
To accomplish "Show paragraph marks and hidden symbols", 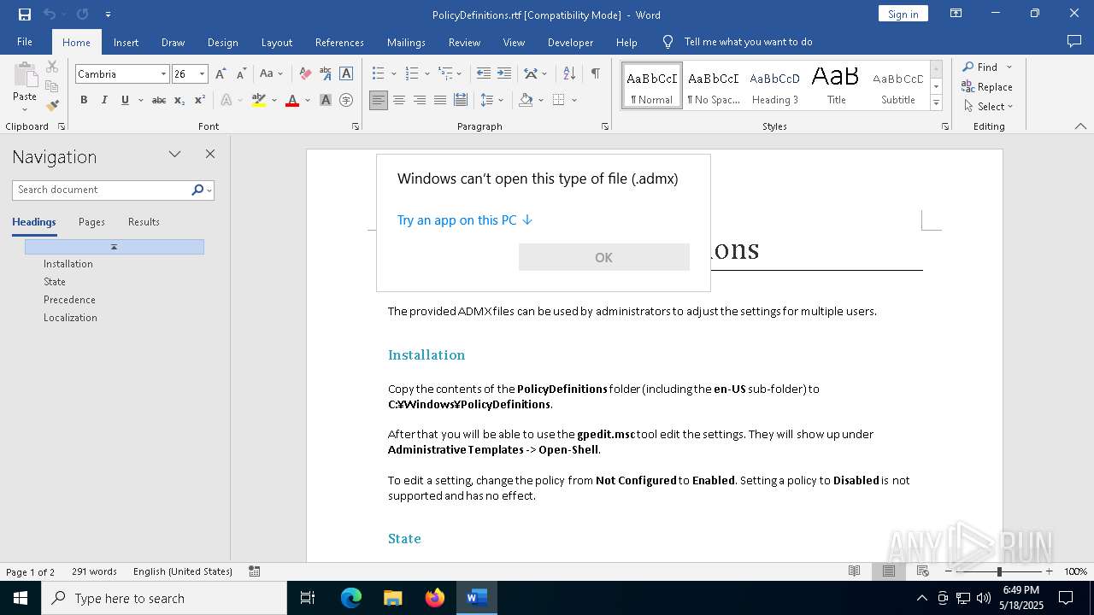I will pyautogui.click(x=595, y=74).
